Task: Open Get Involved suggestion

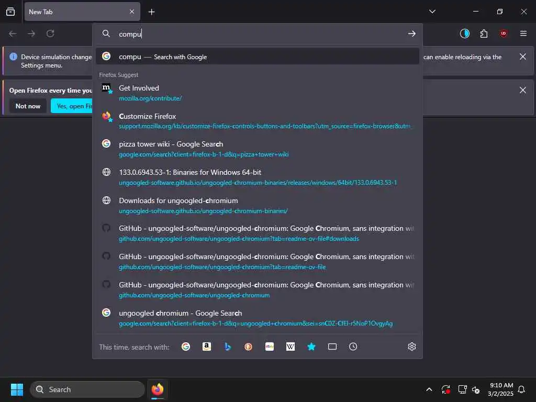Action: [x=258, y=93]
